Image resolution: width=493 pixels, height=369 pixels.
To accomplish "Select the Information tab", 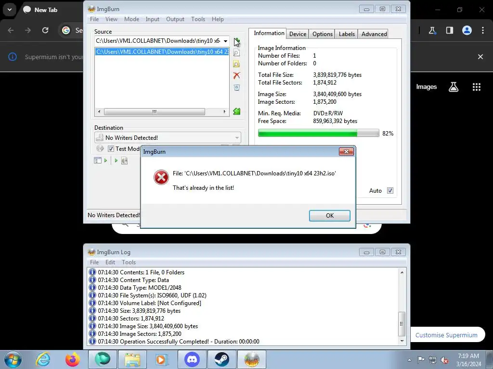I will pyautogui.click(x=269, y=33).
